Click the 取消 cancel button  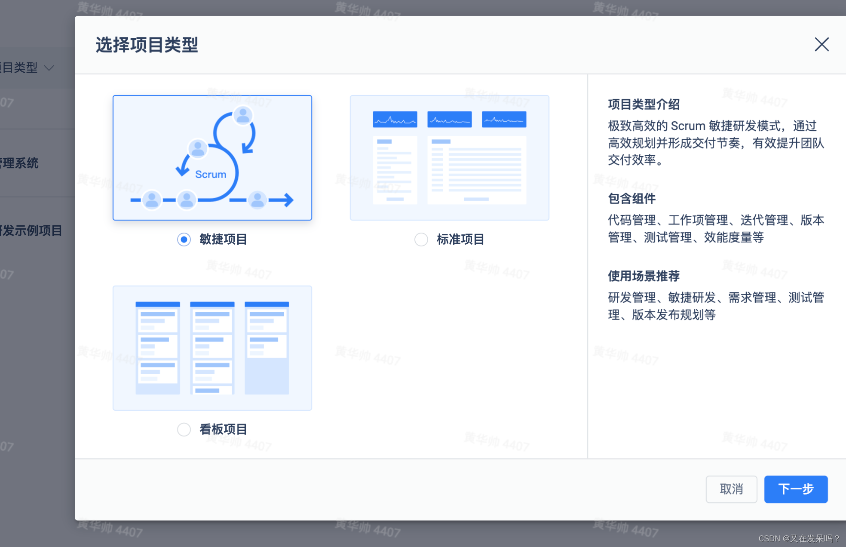[731, 489]
